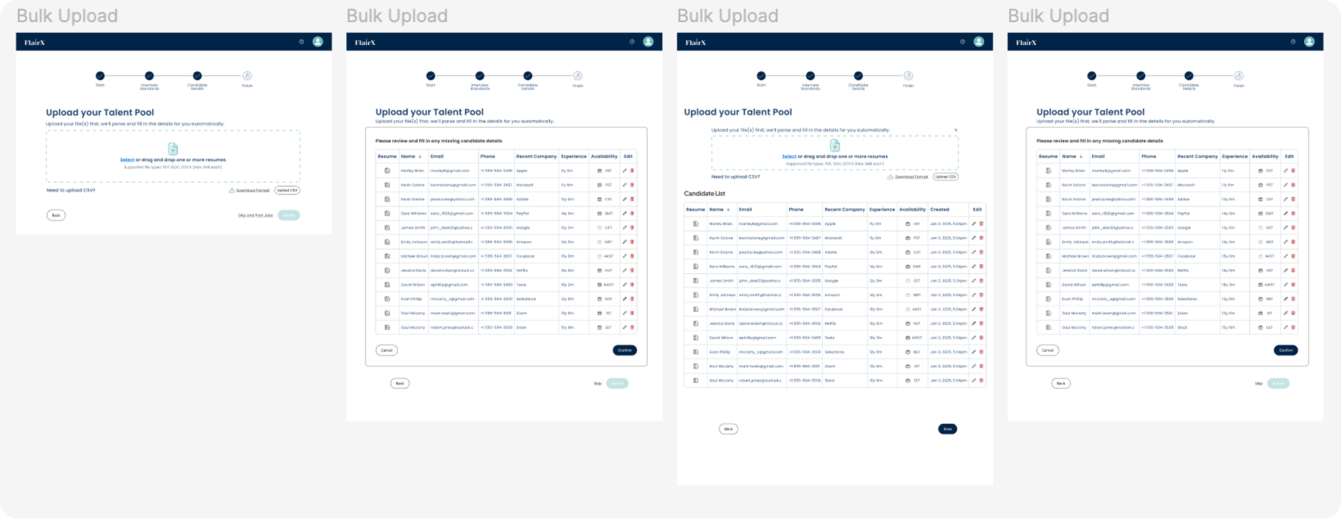This screenshot has width=1341, height=519.
Task: Click the Back button in the third frame
Action: point(728,429)
